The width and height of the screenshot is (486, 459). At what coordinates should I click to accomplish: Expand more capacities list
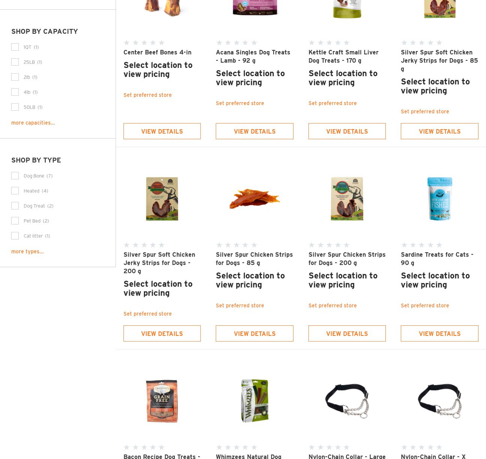pos(33,123)
